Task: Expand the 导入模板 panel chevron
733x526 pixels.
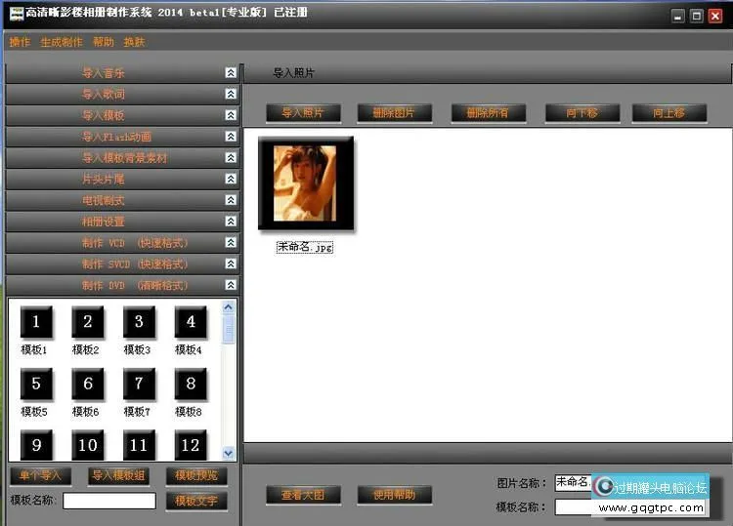Action: click(x=231, y=115)
